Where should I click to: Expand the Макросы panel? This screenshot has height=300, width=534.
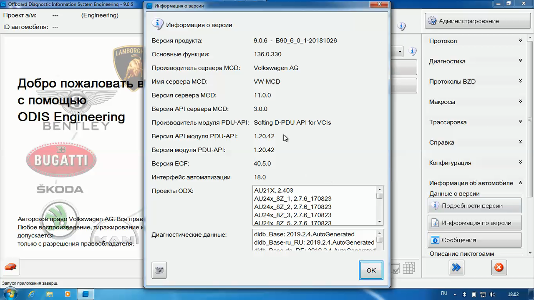(x=476, y=102)
